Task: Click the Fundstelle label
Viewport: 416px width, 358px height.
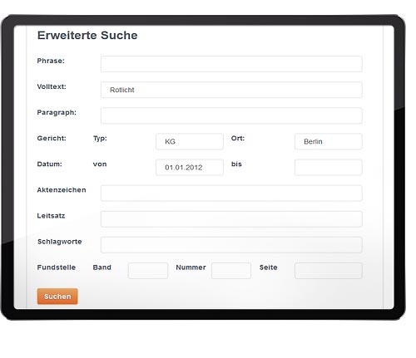Action: [x=57, y=267]
